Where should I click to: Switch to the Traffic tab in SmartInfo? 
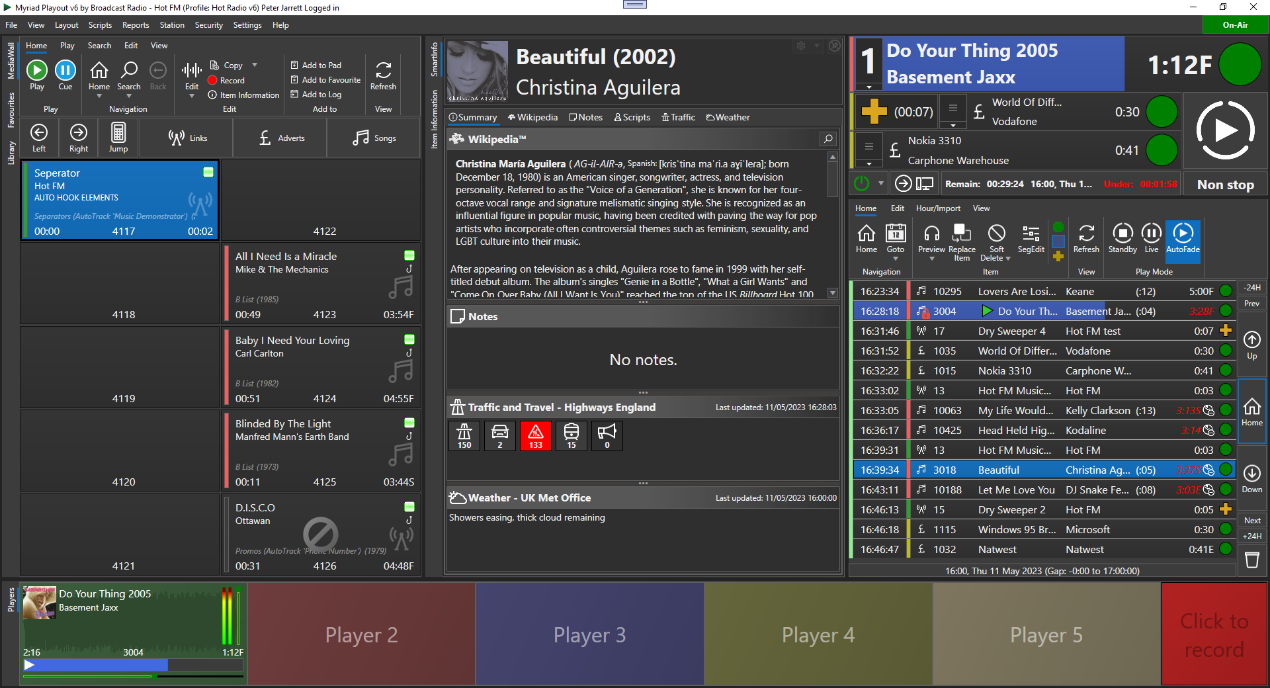678,117
